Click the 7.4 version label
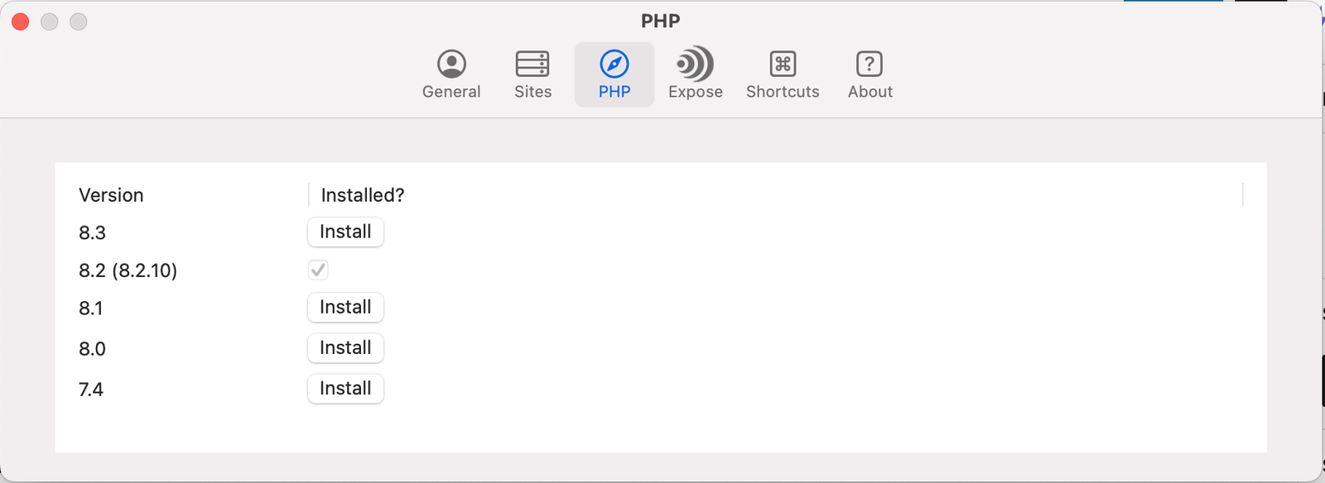 pos(91,390)
